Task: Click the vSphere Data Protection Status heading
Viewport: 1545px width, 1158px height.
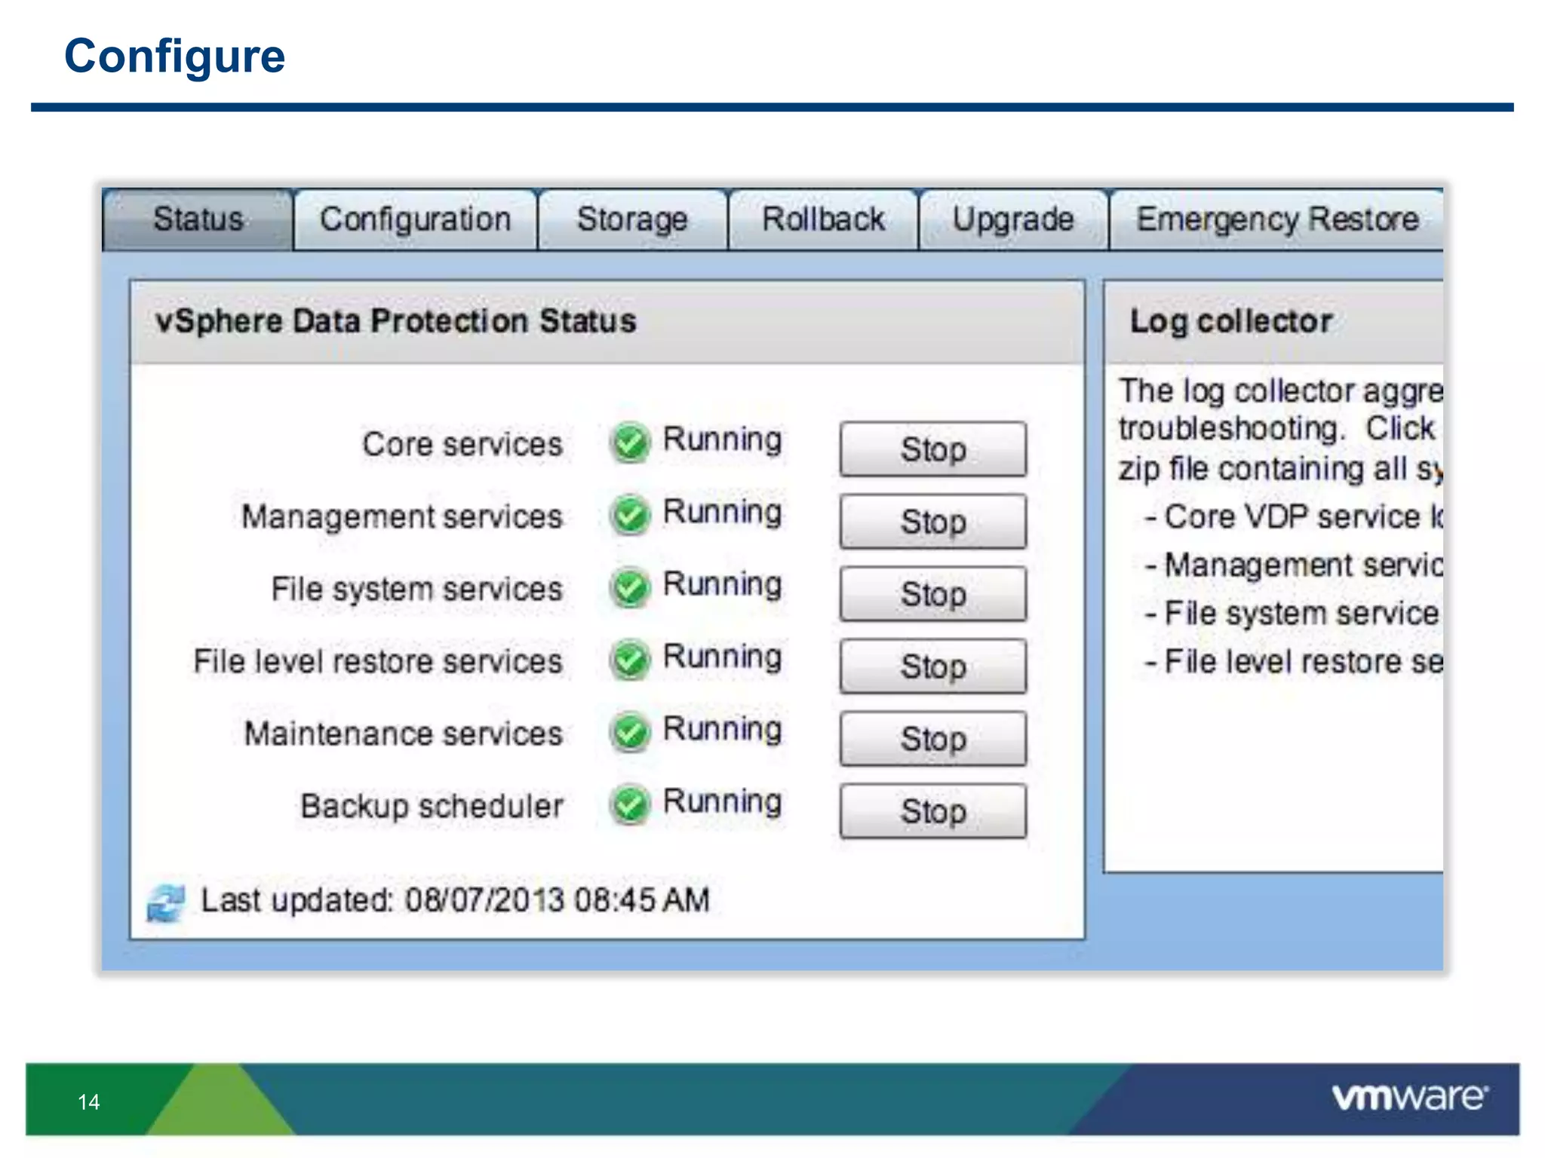Action: [396, 321]
